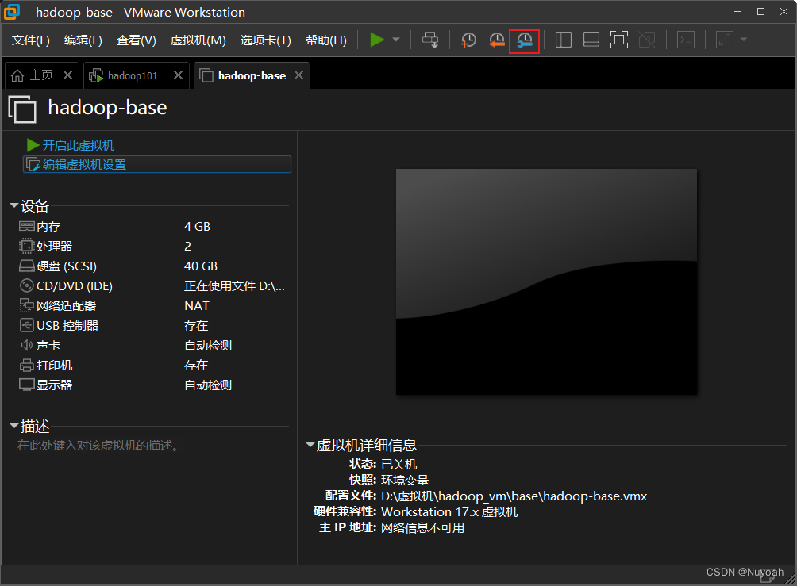Click the memory chip icon beside 内存
This screenshot has height=586, width=797.
coord(27,226)
